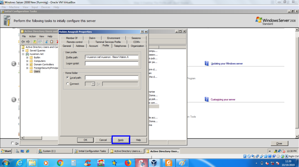
Task: Toggle the Do not show checkbox at bottom
Action: click(13, 143)
